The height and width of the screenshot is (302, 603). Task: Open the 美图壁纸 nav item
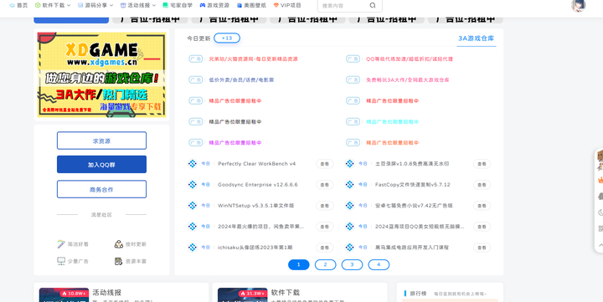[x=255, y=5]
